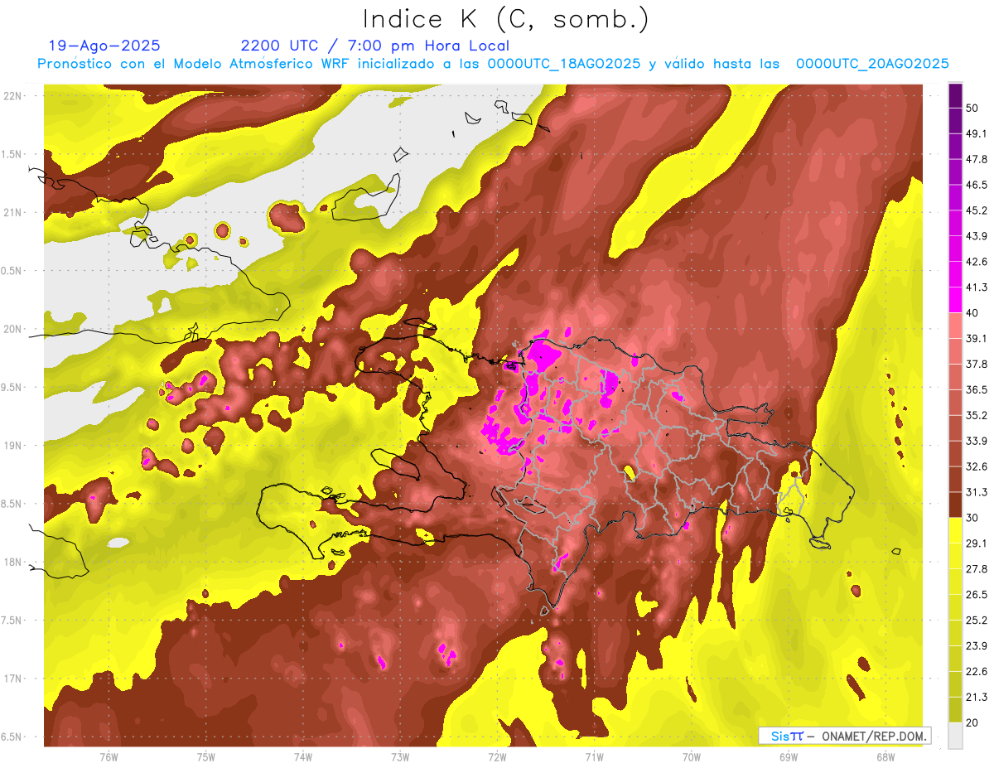Viewport: 994px width, 768px height.
Task: Click the '74W' longitude label
Action: 303,757
